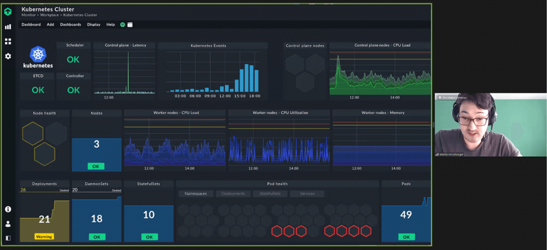Click the StatefulSets count 10

pos(149,215)
